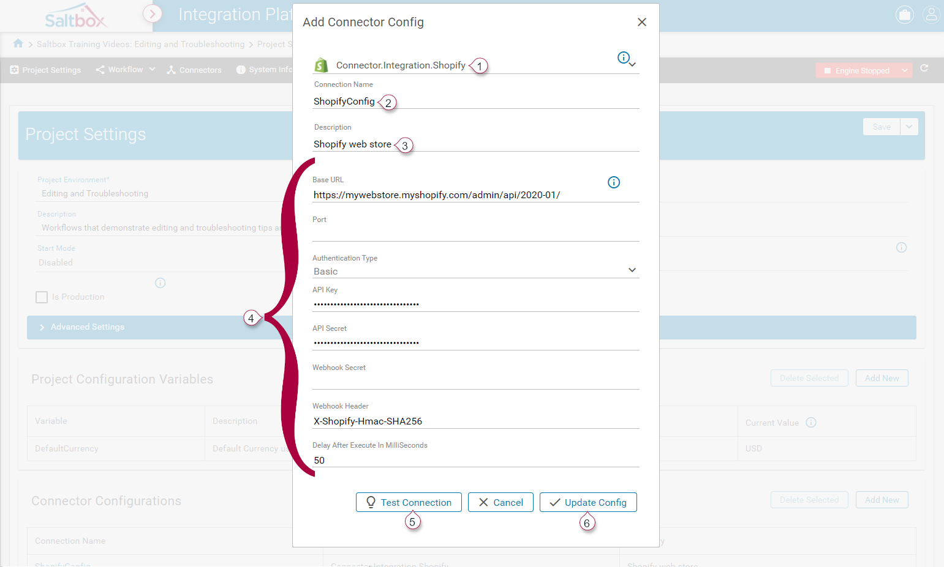Click the briefcase icon in the header
The width and height of the screenshot is (944, 567).
click(904, 15)
